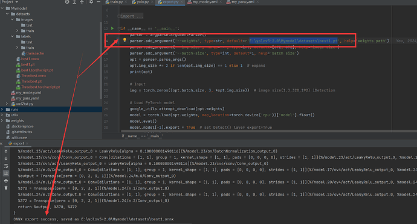Viewport: 417px width, 224px height.
Task: Select opened file with locate target icon
Action: click(x=67, y=2)
